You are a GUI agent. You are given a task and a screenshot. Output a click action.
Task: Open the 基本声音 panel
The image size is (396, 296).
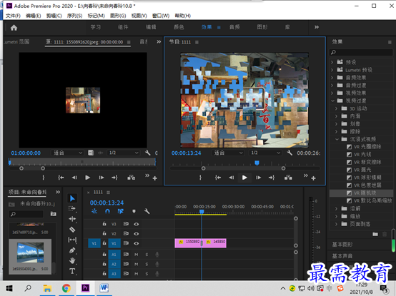click(x=342, y=256)
